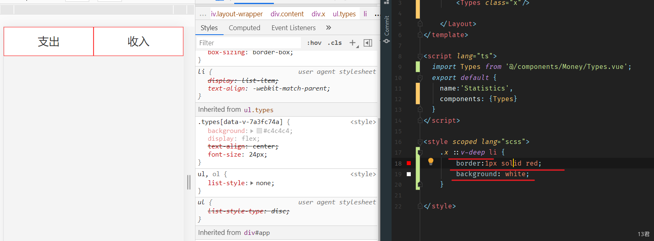Click .types[data-v-7a3fc74a] selector

click(240, 122)
